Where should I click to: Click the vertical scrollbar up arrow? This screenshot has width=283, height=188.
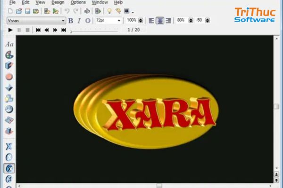pos(276,39)
